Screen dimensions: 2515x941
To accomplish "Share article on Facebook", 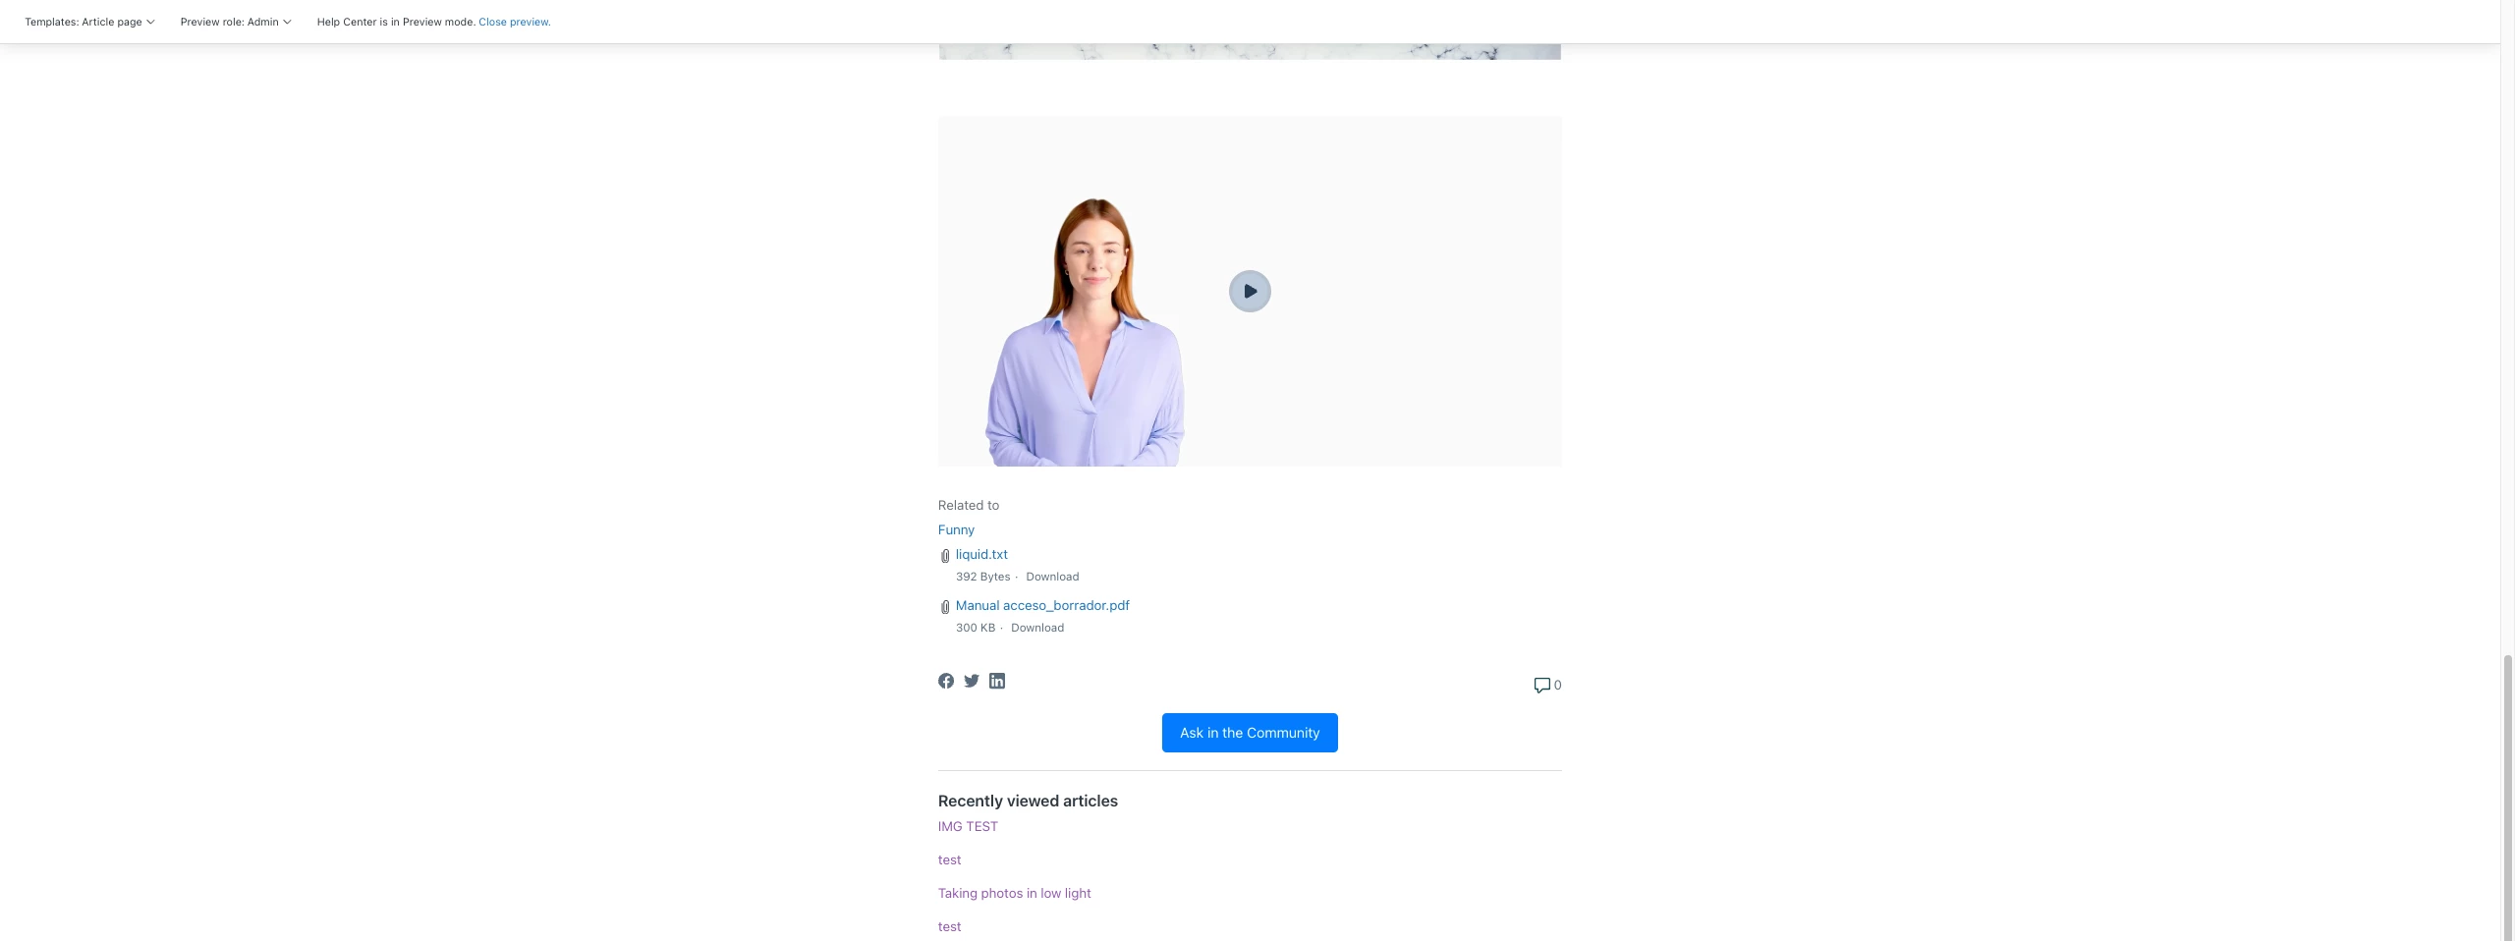I will point(946,681).
